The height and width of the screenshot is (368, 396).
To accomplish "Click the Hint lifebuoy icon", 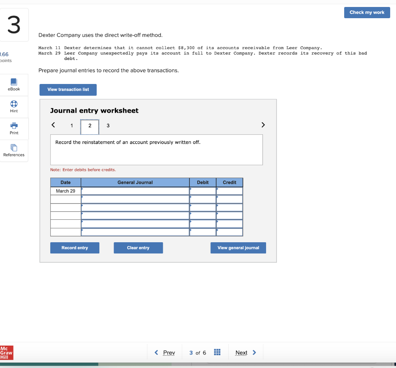I will point(14,104).
